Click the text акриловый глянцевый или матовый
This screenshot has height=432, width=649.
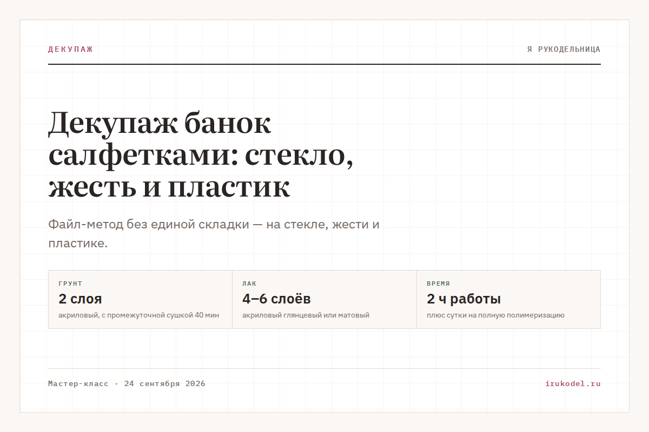[x=306, y=315]
